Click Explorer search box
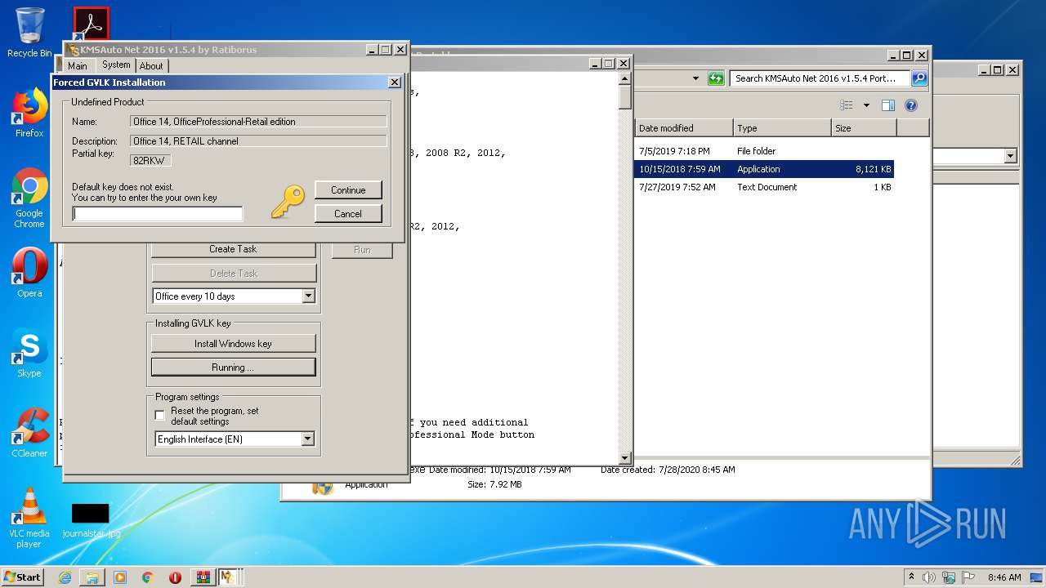Image resolution: width=1046 pixels, height=588 pixels. coord(820,78)
